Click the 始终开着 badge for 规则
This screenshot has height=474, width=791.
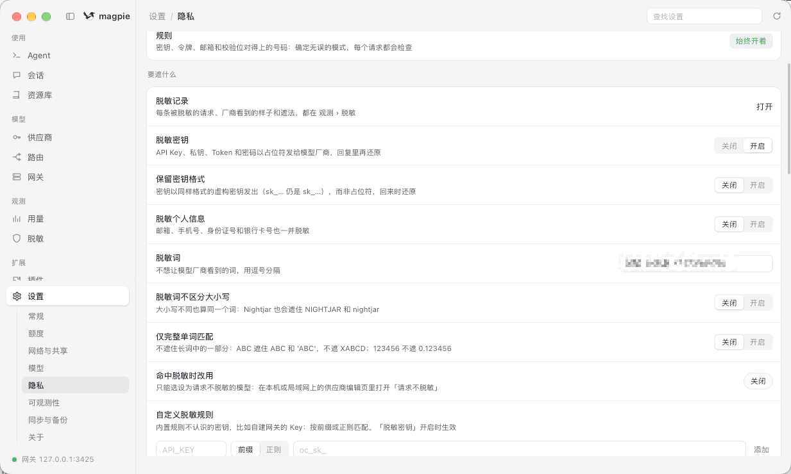[x=751, y=41]
